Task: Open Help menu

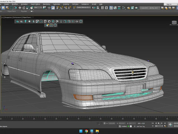Action: [x=101, y=4]
